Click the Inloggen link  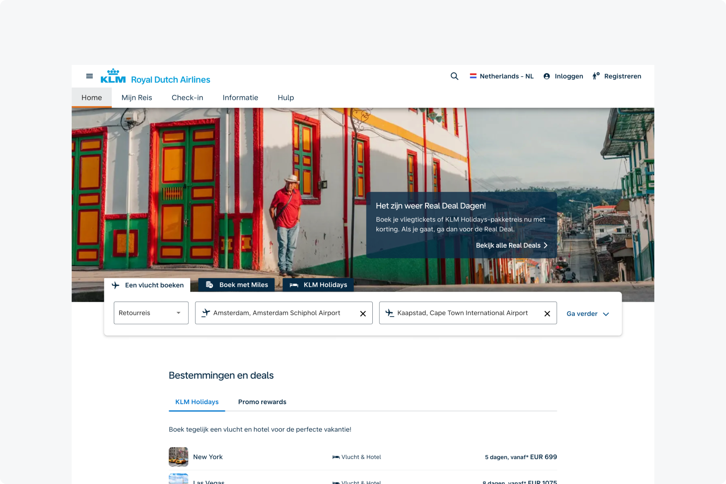(563, 76)
